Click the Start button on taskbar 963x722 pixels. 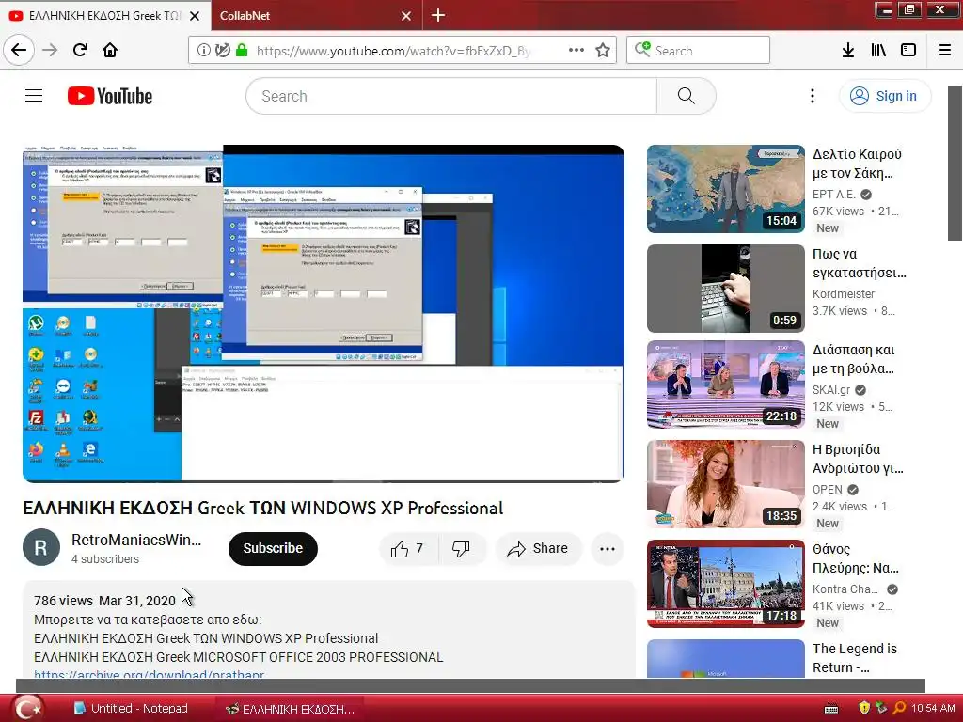tap(27, 709)
